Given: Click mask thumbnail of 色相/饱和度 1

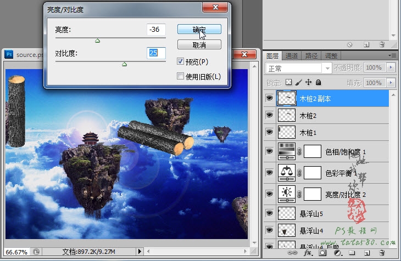Looking at the screenshot, I should point(313,151).
